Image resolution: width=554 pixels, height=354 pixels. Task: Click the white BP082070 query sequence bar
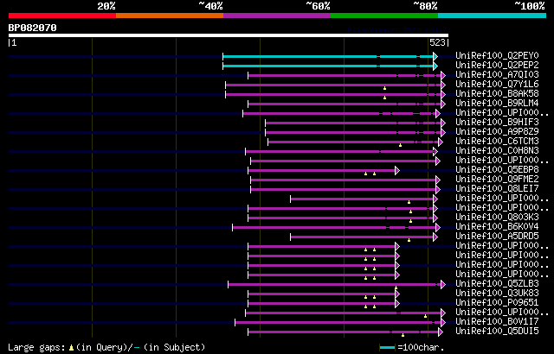(x=229, y=35)
